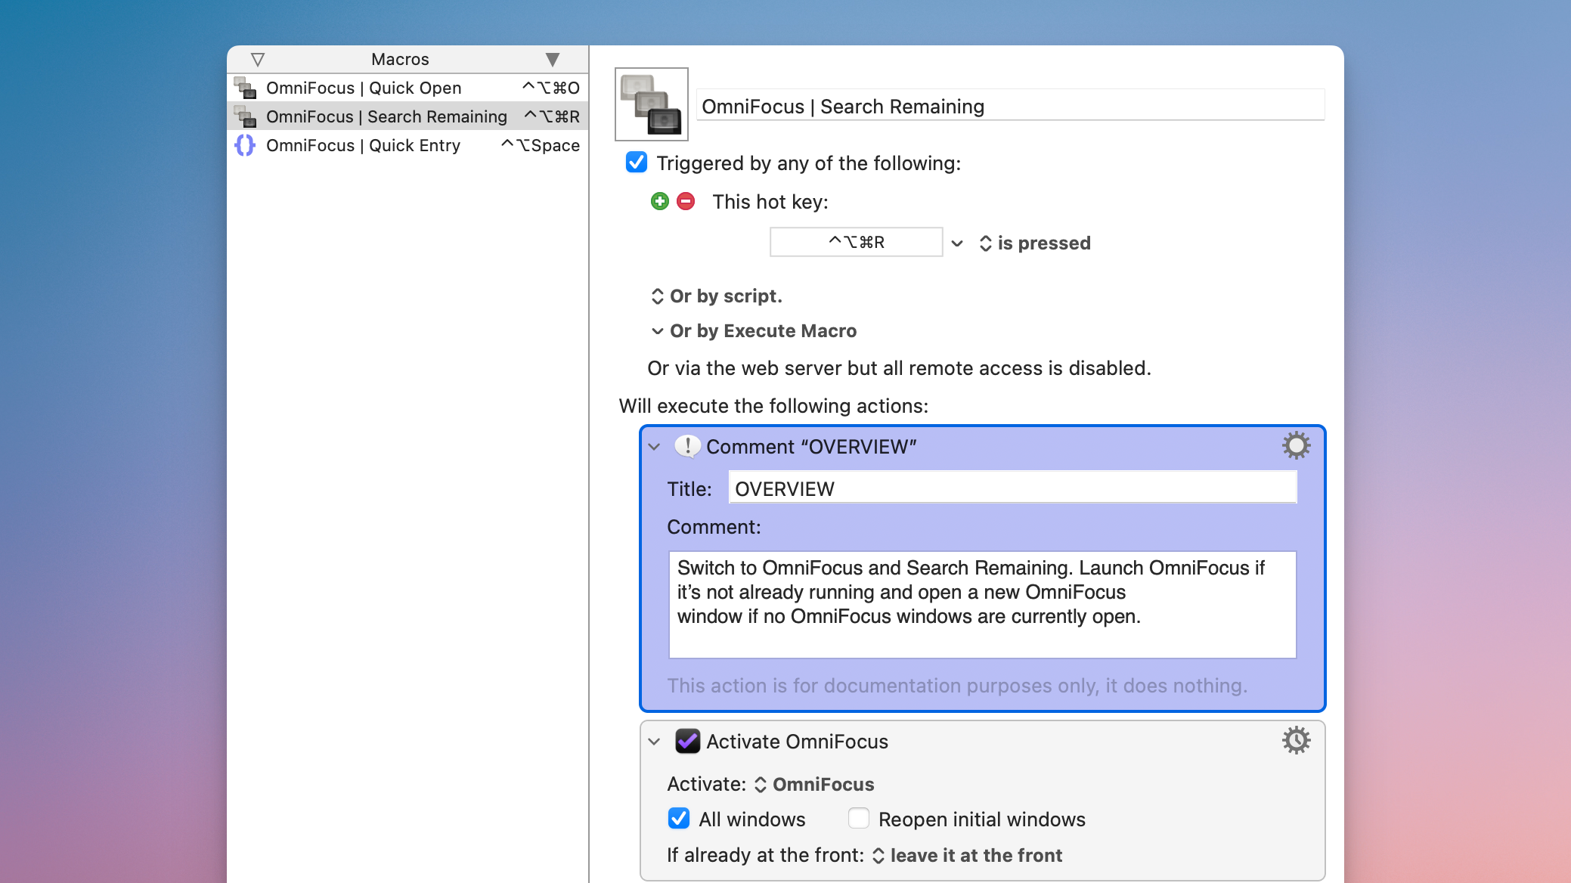Click the Quick Open macro icon
1571x883 pixels.
245,88
